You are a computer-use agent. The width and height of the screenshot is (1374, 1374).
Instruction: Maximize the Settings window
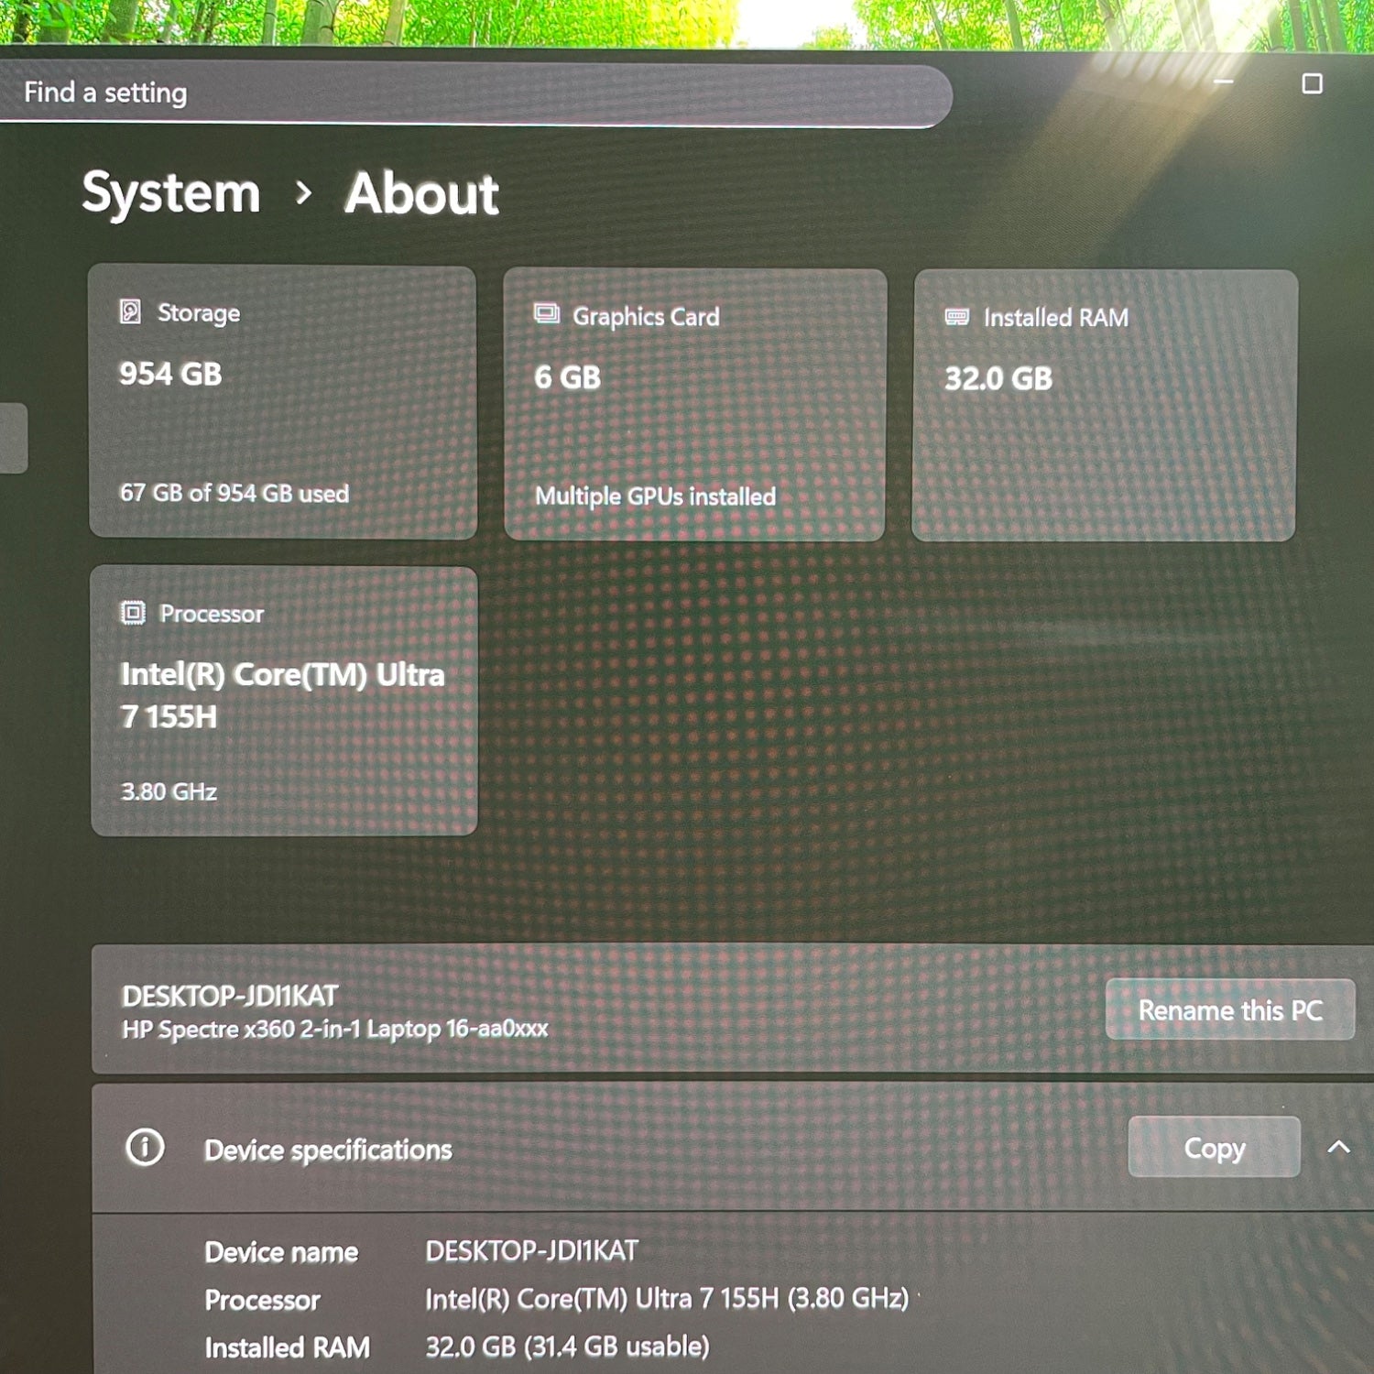tap(1312, 84)
